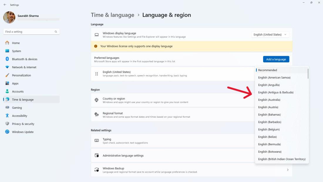
Task: Select English (Australia) from the list
Action: 269,100
